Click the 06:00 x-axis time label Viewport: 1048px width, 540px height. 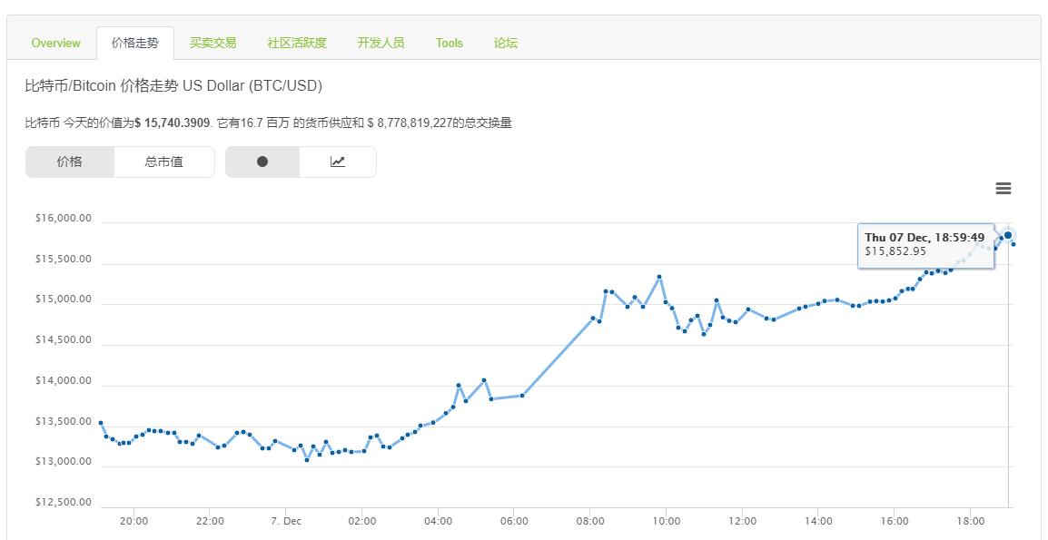tap(514, 521)
